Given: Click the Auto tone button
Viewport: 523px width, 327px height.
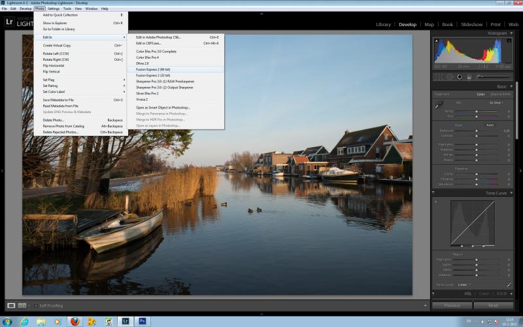Looking at the screenshot, I should coord(490,125).
